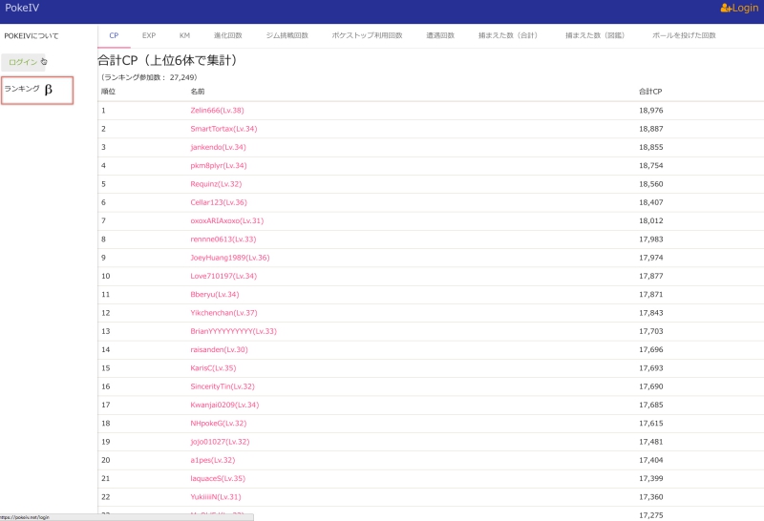Screen dimensions: 764x521
Task: Open player Zelin666(Lv.38) profile
Action: [218, 111]
